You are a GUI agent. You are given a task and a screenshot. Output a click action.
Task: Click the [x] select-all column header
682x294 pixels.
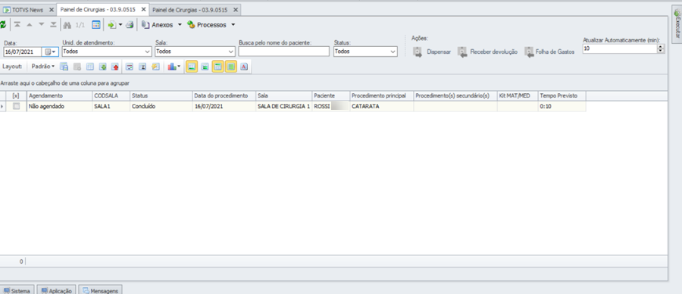[17, 95]
